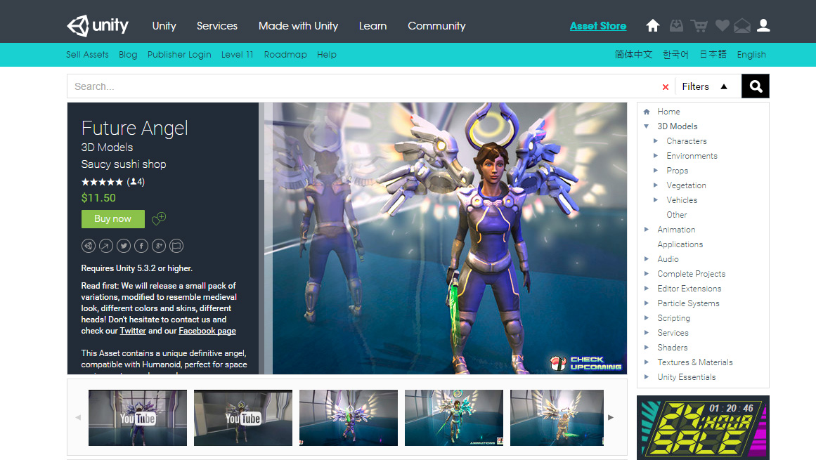Follow the Facebook page link in description
This screenshot has height=460, width=816.
207,331
